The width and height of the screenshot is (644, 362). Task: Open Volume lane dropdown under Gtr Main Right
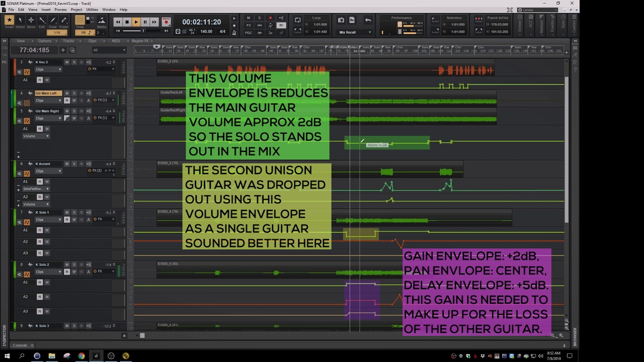(x=36, y=136)
